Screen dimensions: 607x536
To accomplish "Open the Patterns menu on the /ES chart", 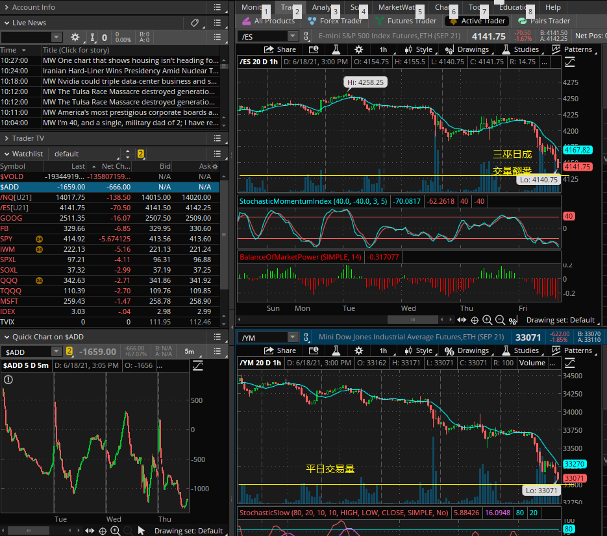I will pos(573,49).
